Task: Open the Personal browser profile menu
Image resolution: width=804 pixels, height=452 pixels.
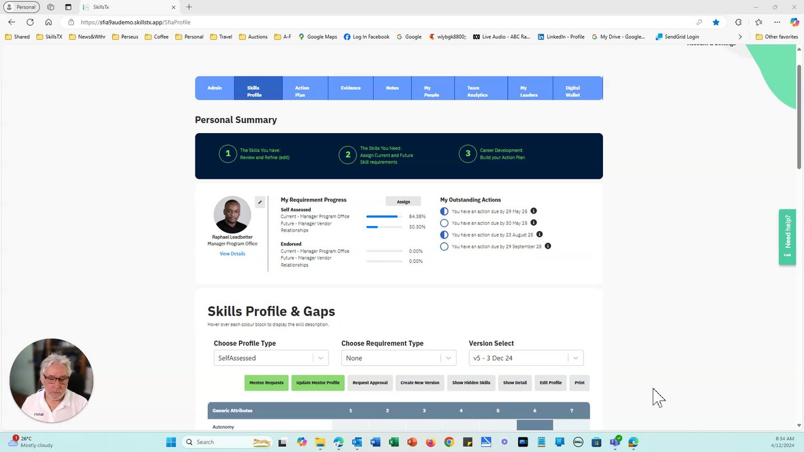Action: (x=22, y=7)
